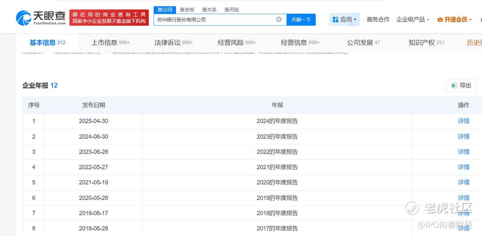Viewport: 482px width, 236px height.
Task: Select the 查老板 search mode
Action: (187, 10)
